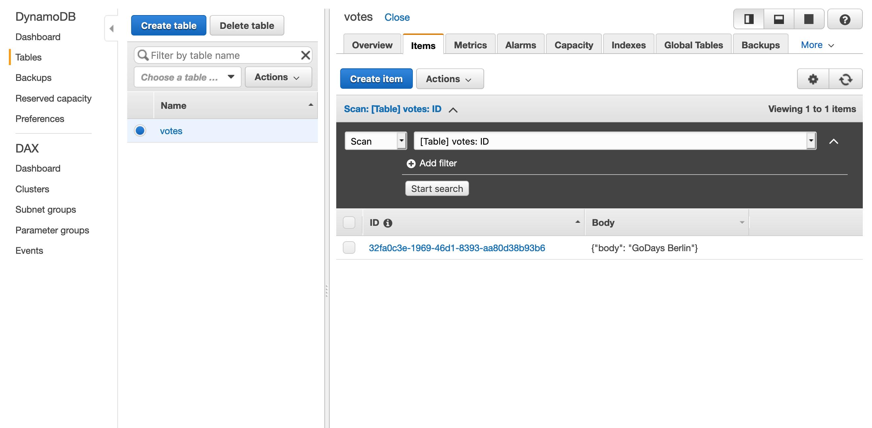Image resolution: width=872 pixels, height=428 pixels.
Task: Click the panel divider resize handle
Action: (327, 291)
